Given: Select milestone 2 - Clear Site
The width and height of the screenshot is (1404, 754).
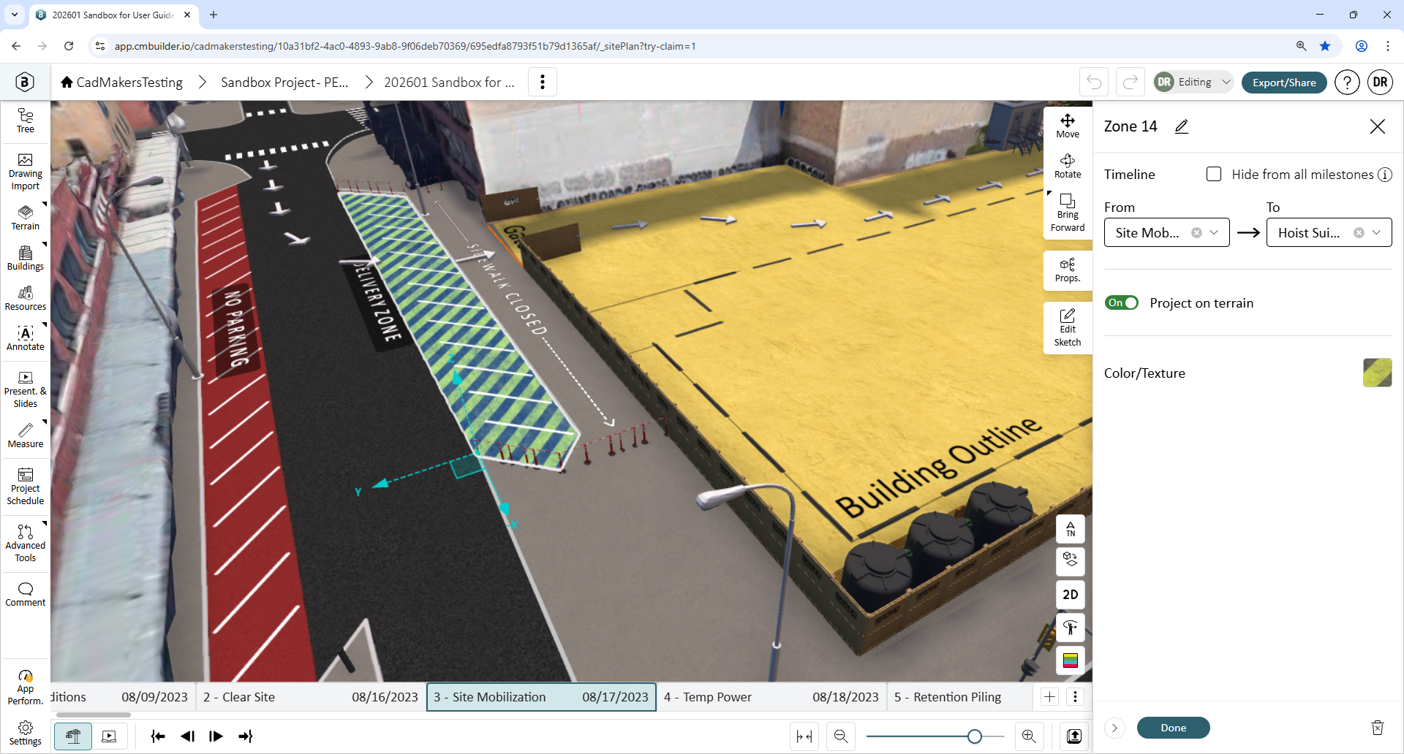Looking at the screenshot, I should (311, 697).
